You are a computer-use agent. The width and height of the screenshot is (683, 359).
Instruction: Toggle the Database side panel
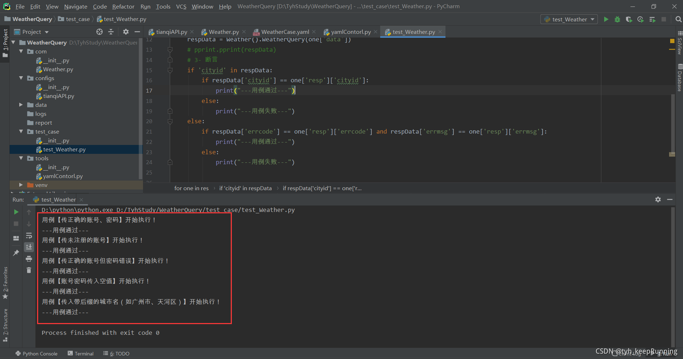pos(679,78)
